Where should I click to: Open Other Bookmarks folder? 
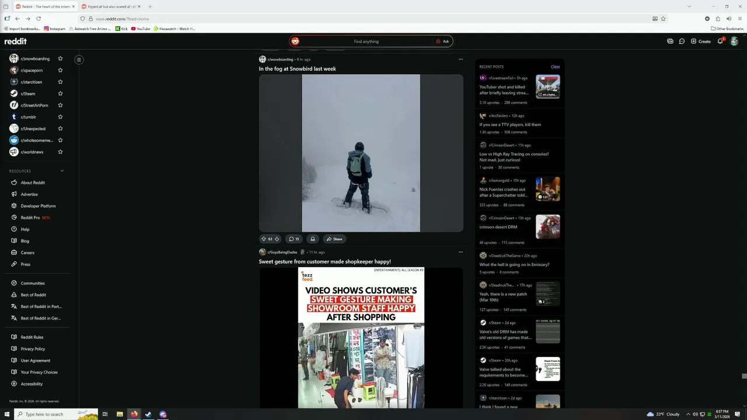[x=727, y=29]
